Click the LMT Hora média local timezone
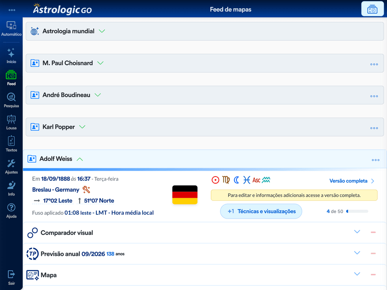Screen dimensions: 387x290 (x=125, y=213)
